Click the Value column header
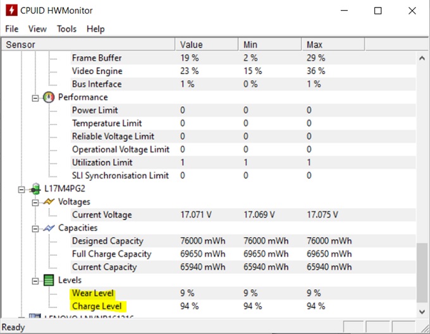Viewport: 430px width, 334px height. 207,44
